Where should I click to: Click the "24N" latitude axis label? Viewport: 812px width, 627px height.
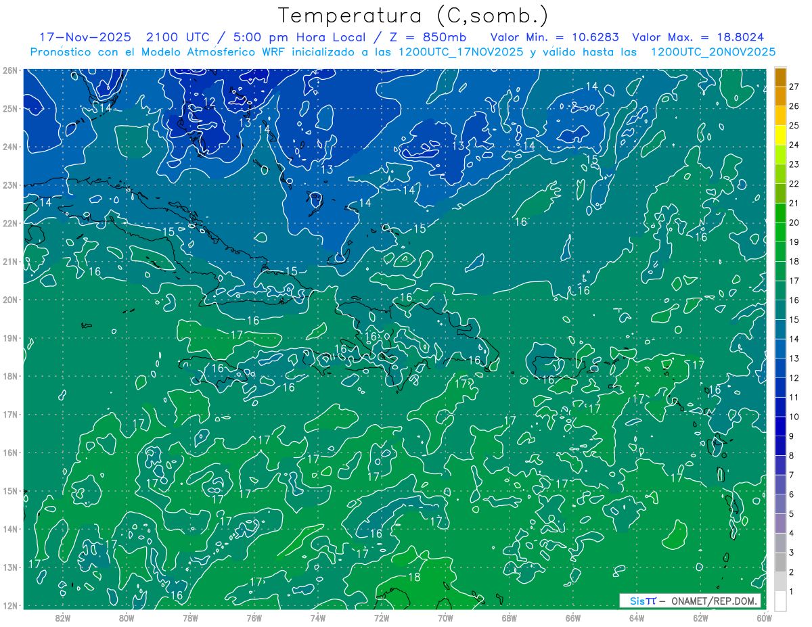9,147
